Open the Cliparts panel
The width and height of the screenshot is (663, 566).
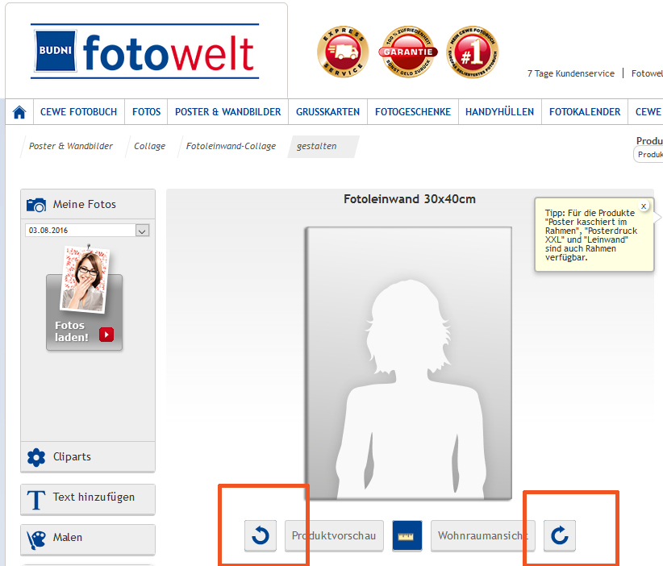tap(88, 457)
